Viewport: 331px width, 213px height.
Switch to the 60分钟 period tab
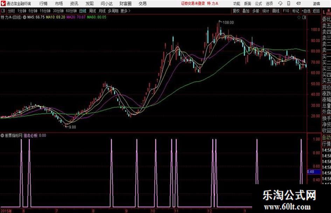coord(71,11)
